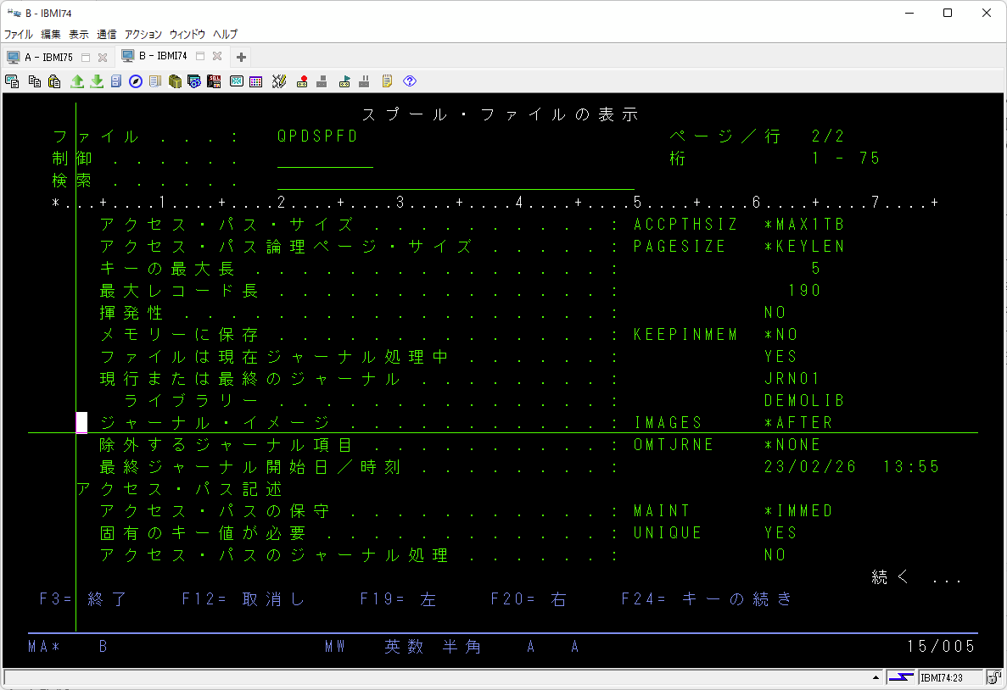Viewport: 1007px width, 690px height.
Task: Open the help question-mark icon
Action: point(409,81)
